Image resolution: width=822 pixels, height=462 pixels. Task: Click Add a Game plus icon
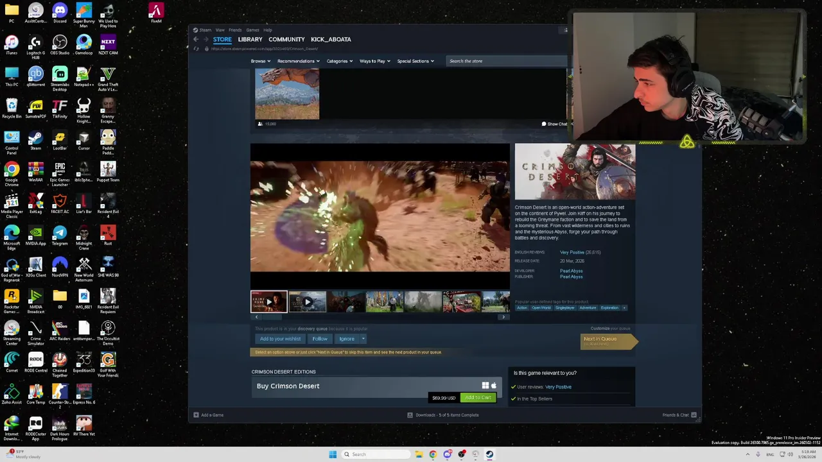pyautogui.click(x=196, y=415)
